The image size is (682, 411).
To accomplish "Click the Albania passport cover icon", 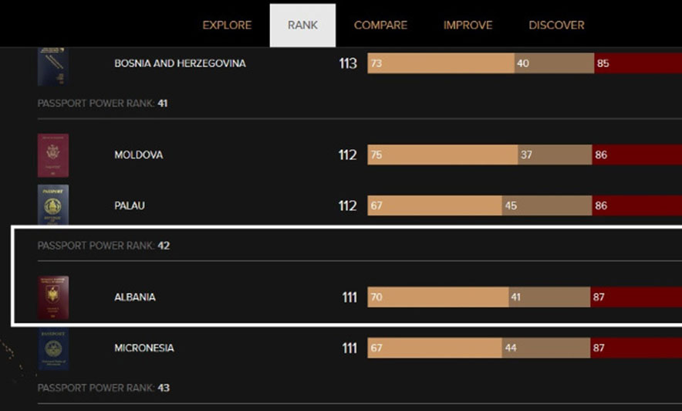I will tap(53, 297).
